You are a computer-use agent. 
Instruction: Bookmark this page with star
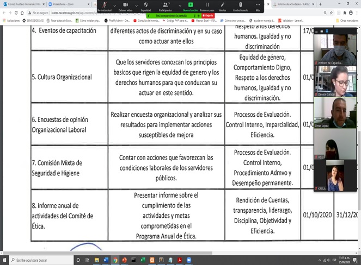331,13
